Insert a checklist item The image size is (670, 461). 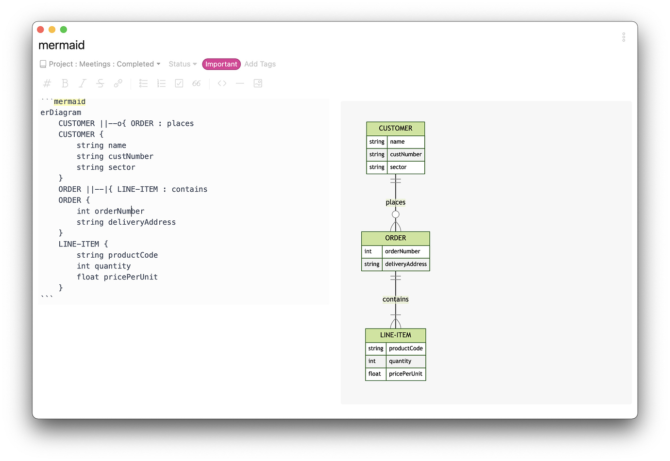(x=179, y=83)
